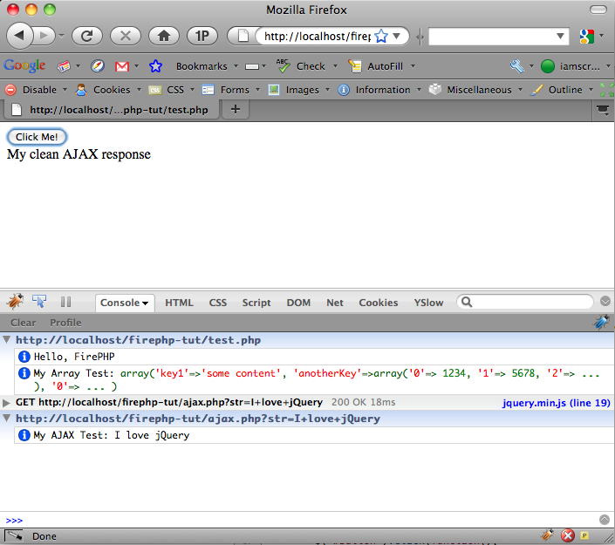
Task: Click the Profile button in Firebug
Action: [x=65, y=323]
